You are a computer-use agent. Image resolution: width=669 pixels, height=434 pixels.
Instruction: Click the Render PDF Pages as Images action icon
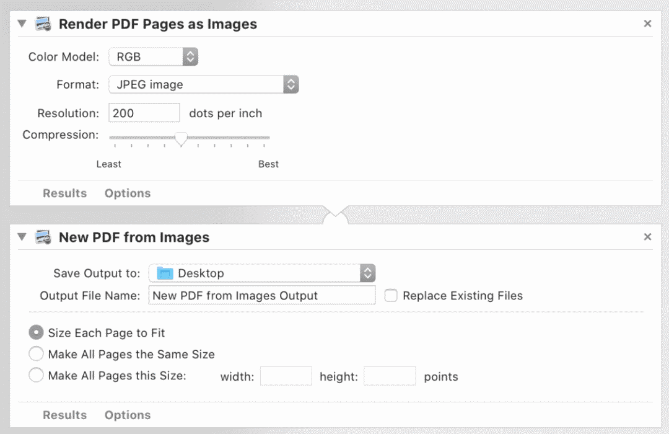coord(43,25)
